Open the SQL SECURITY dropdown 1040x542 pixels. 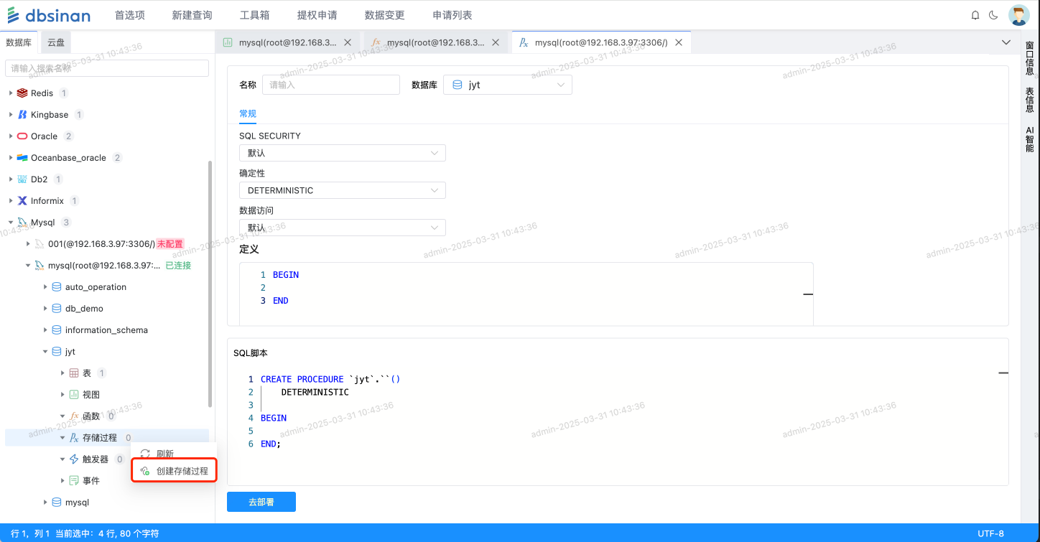[342, 153]
